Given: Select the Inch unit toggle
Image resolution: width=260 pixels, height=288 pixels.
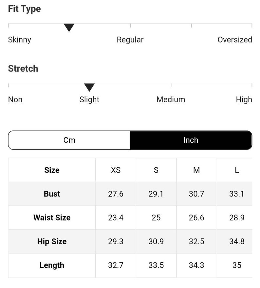Looking at the screenshot, I should (191, 140).
